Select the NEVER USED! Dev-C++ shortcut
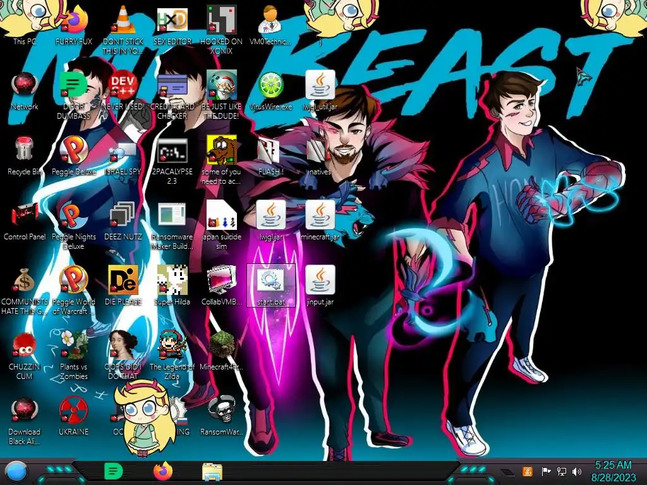647x485 pixels. pos(123,88)
